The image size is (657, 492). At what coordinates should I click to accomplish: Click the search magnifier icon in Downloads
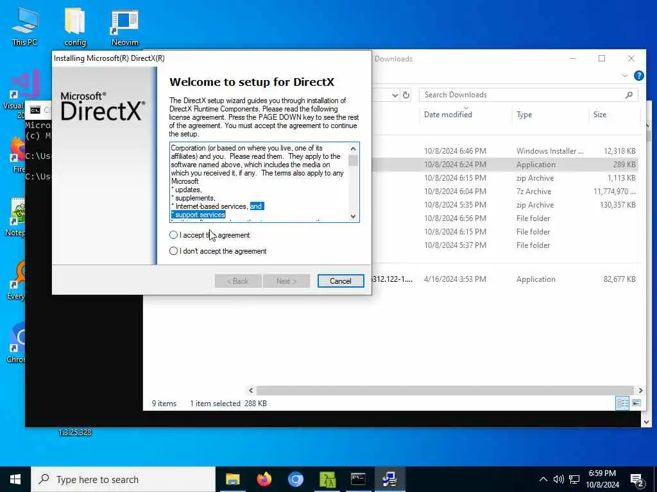(x=629, y=95)
